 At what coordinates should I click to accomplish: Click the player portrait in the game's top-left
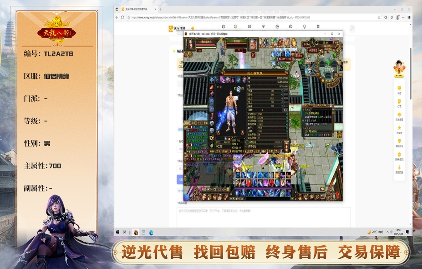point(190,44)
